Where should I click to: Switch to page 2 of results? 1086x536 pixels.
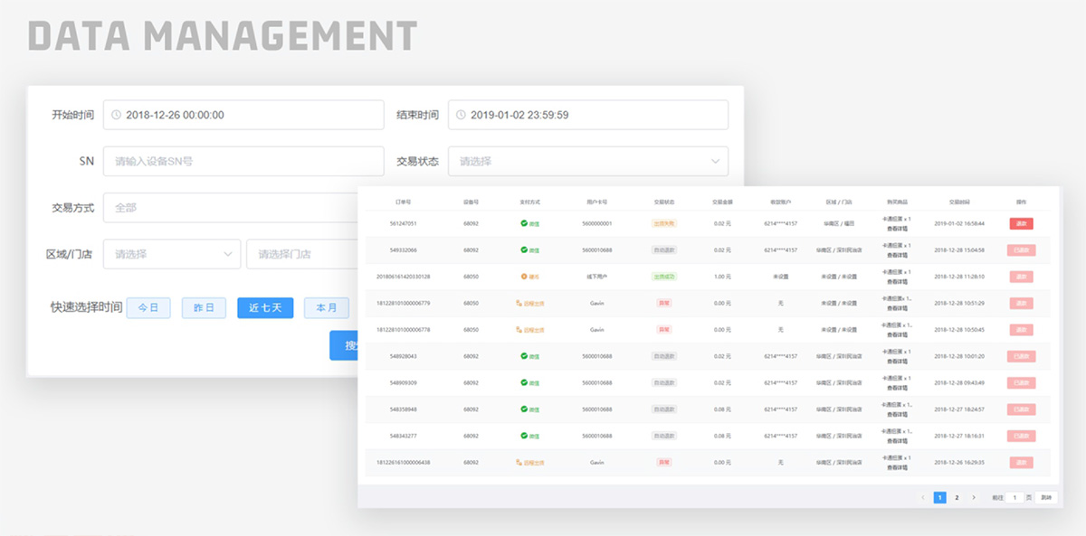[957, 497]
